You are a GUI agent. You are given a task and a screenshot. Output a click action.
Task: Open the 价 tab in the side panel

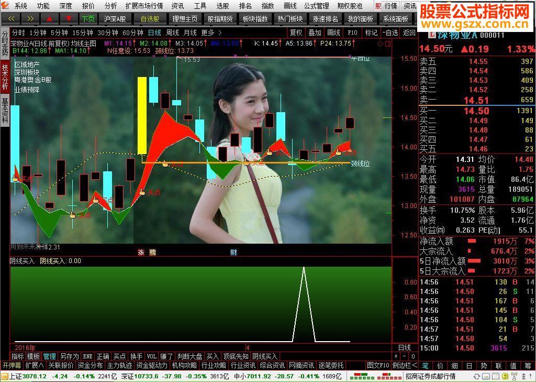(x=440, y=366)
